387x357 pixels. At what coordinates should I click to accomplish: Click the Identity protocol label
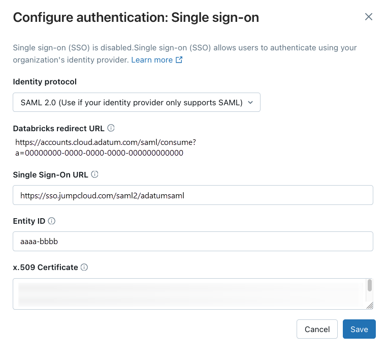pos(45,81)
